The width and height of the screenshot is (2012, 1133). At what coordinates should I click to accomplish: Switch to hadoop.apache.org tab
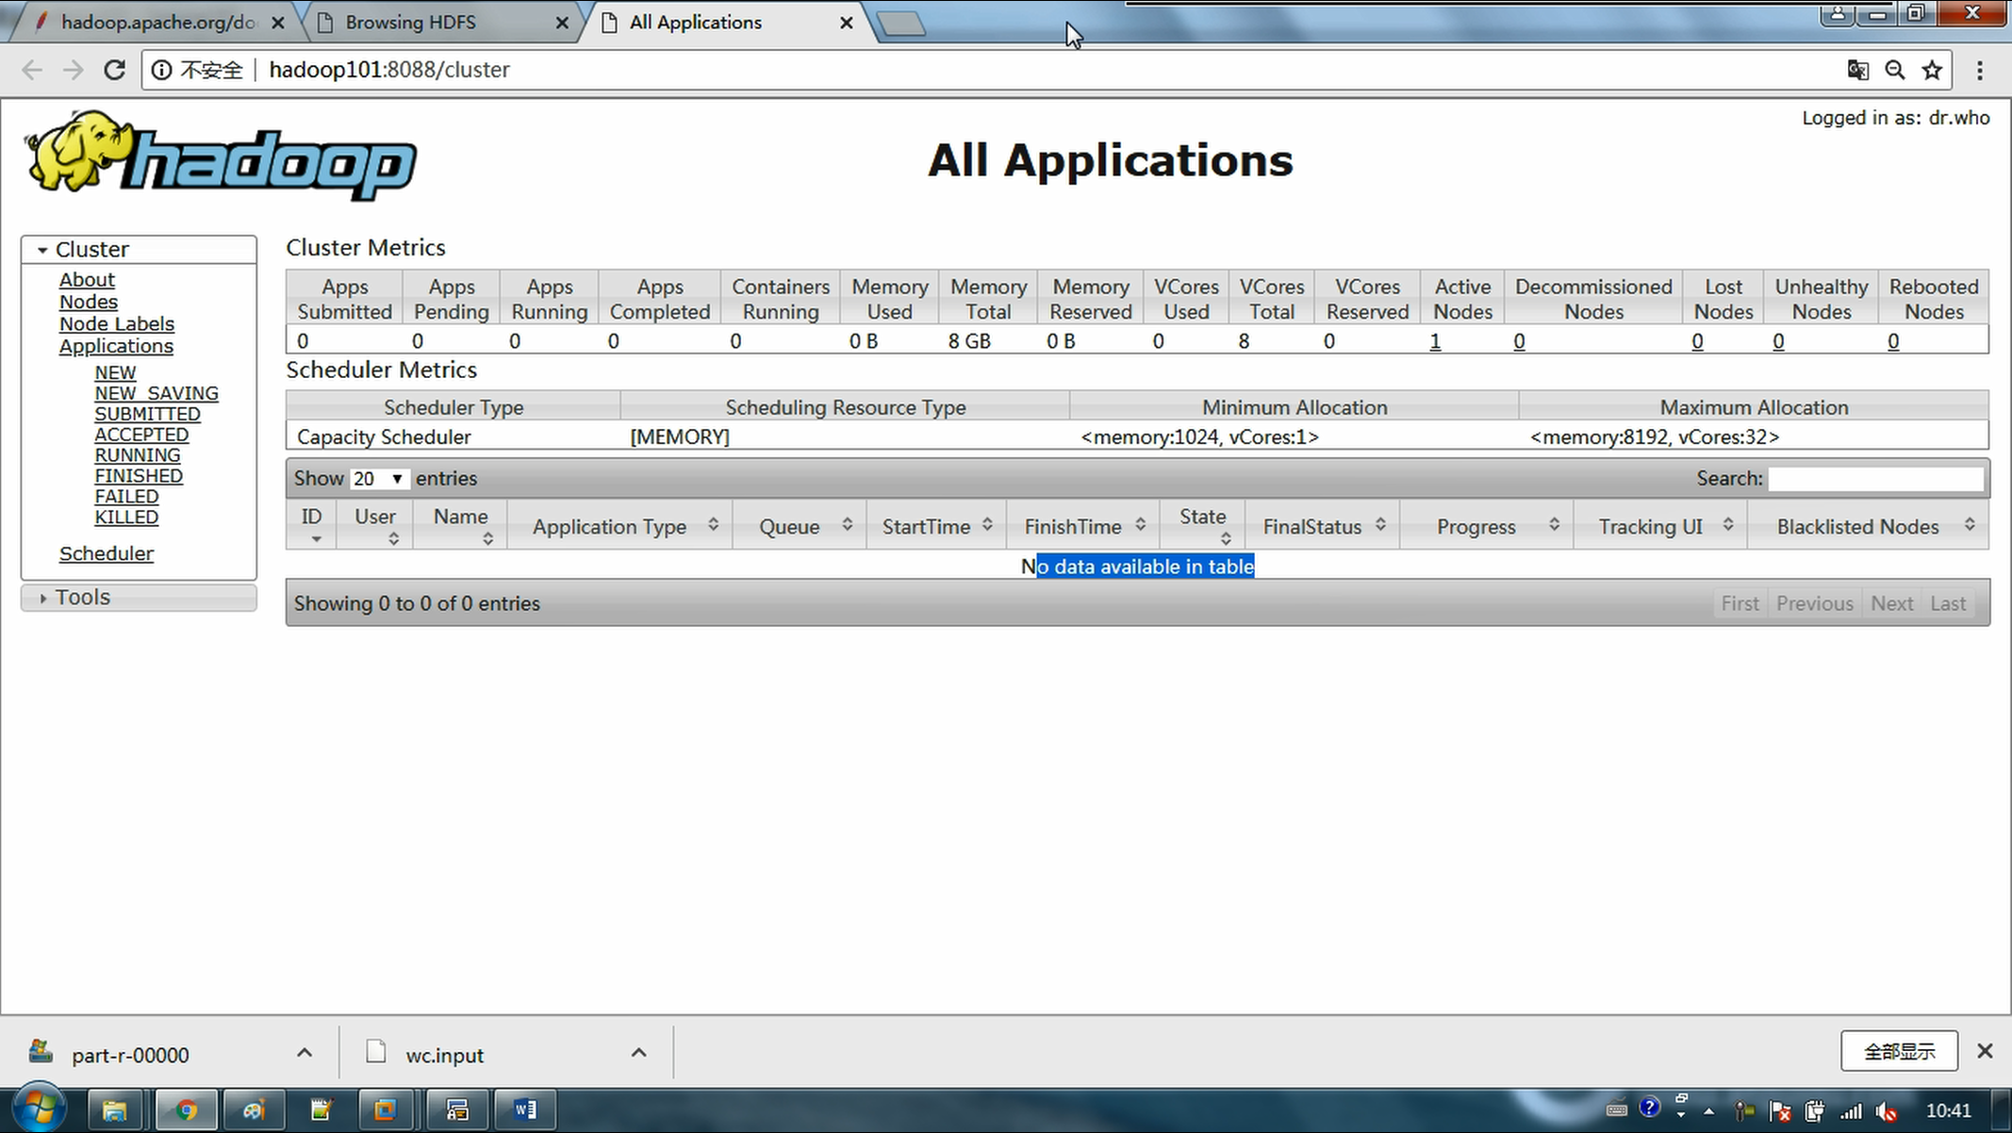point(156,23)
